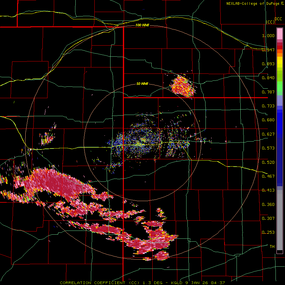Click the TH threshold label on legend
Image resolution: width=285 pixels, height=285 pixels.
(x=272, y=247)
